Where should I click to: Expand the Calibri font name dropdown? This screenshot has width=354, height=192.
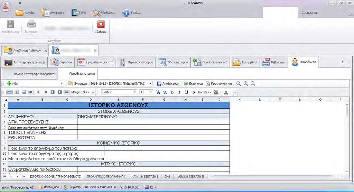pos(135,92)
